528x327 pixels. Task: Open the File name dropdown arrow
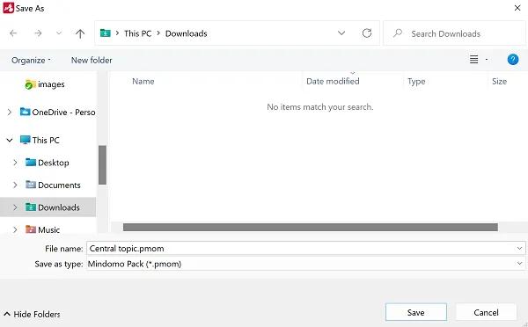pos(519,248)
